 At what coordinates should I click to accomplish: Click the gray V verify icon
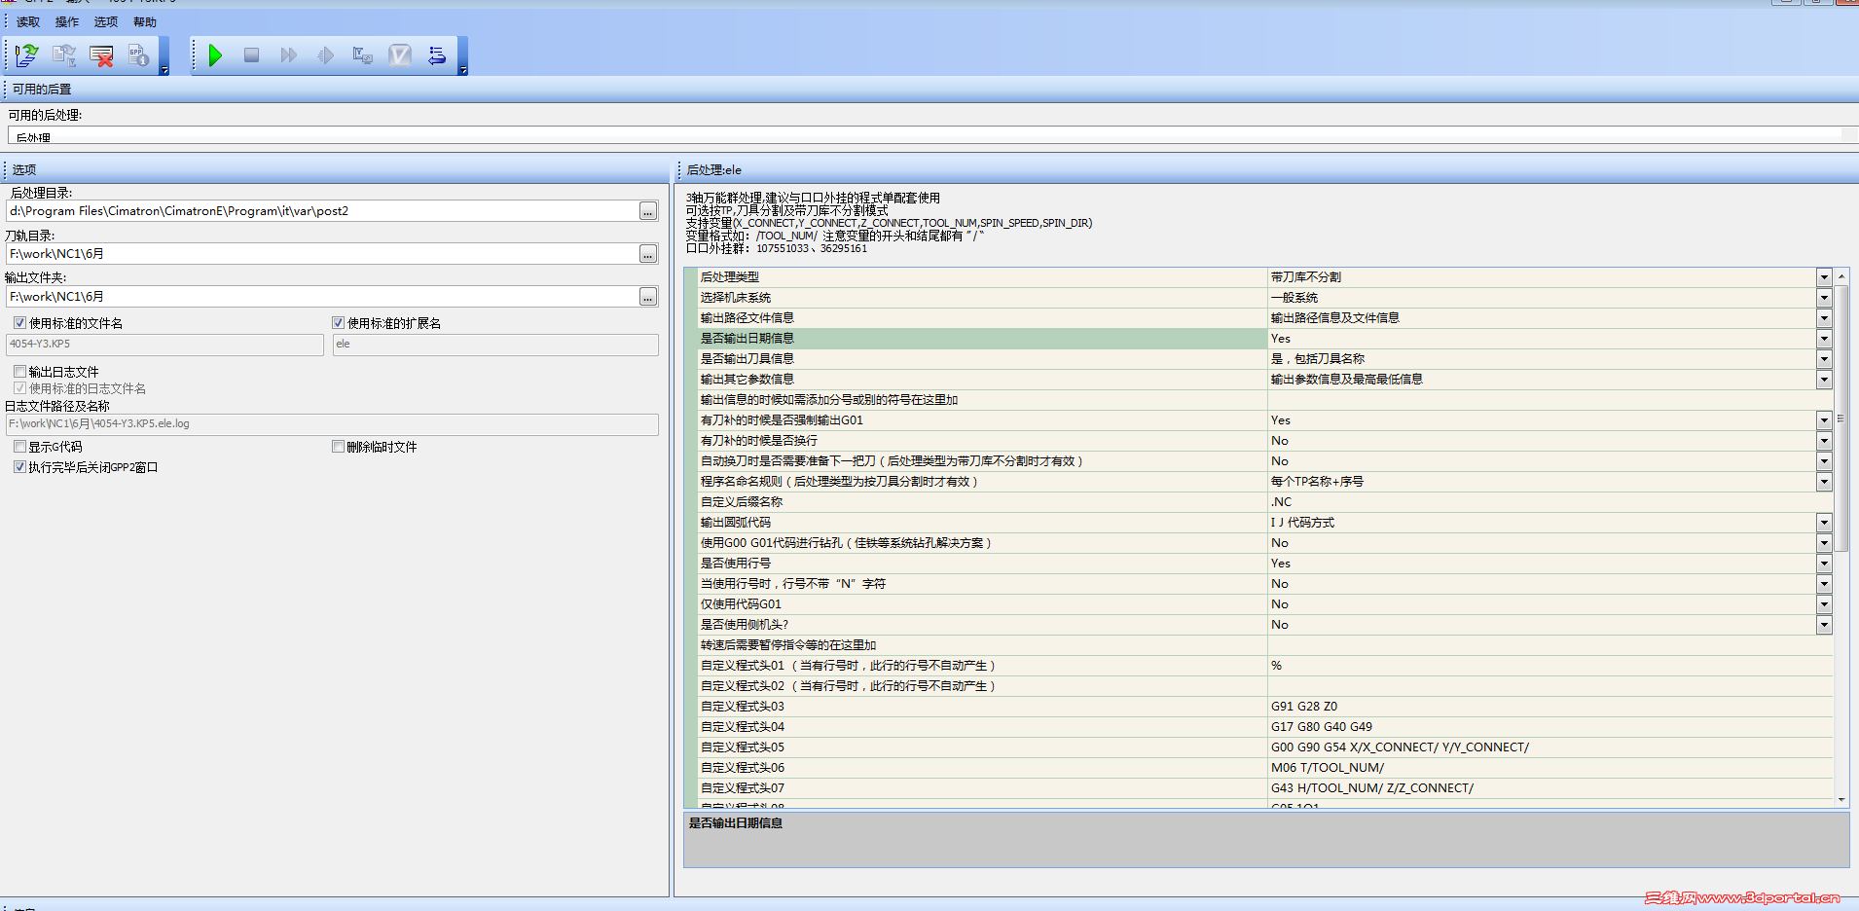pyautogui.click(x=400, y=55)
